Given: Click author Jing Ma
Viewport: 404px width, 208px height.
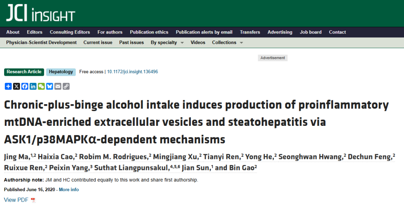Looking at the screenshot, I should [x=17, y=156].
